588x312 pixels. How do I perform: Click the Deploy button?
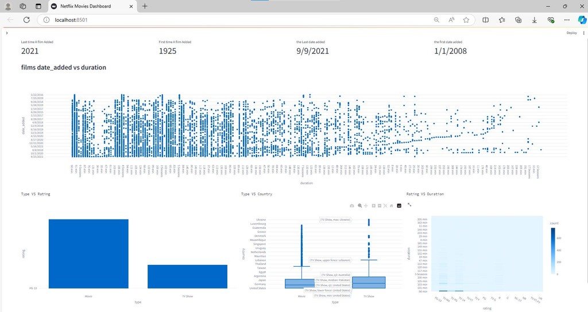(571, 33)
